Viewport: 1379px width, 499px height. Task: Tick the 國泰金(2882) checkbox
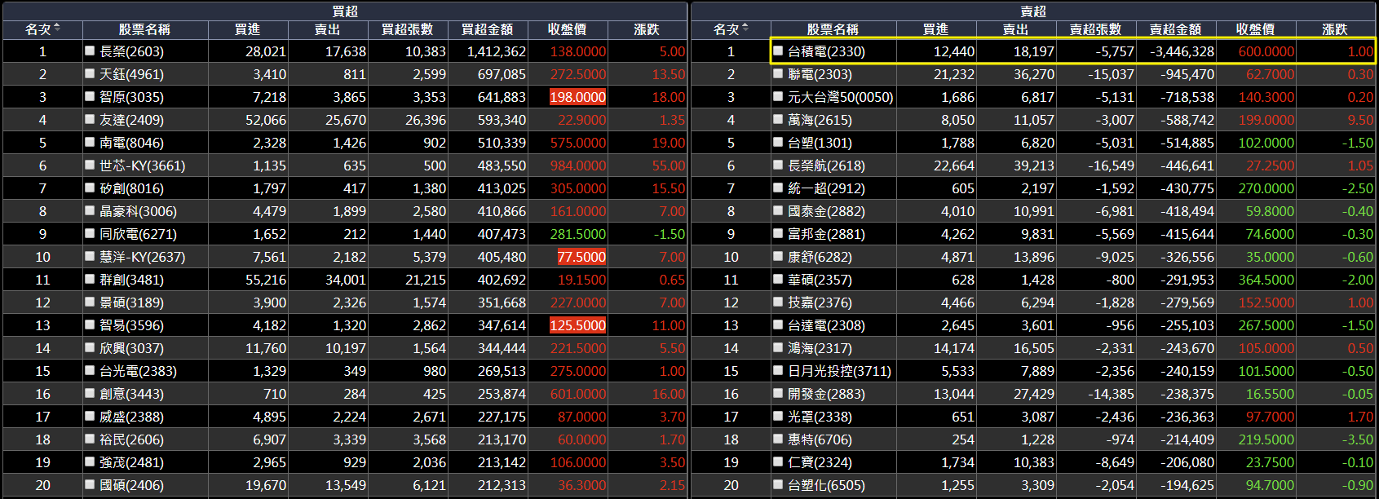(778, 210)
